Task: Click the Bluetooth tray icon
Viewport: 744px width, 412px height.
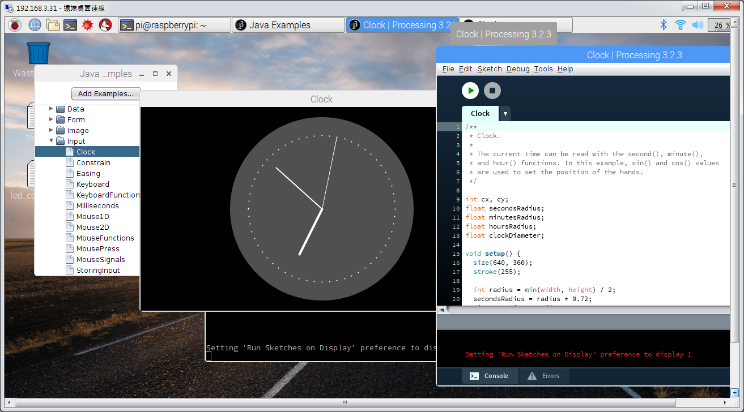Action: pos(664,25)
